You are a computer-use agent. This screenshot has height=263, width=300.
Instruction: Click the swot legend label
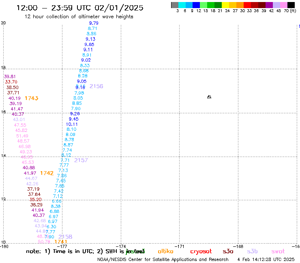[x=278, y=251]
